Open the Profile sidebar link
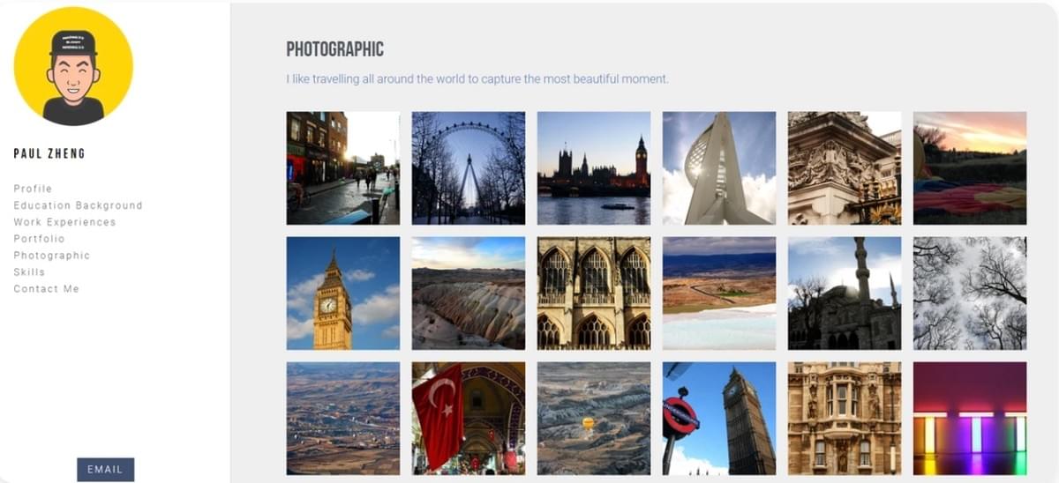Image resolution: width=1059 pixels, height=483 pixels. coord(33,189)
